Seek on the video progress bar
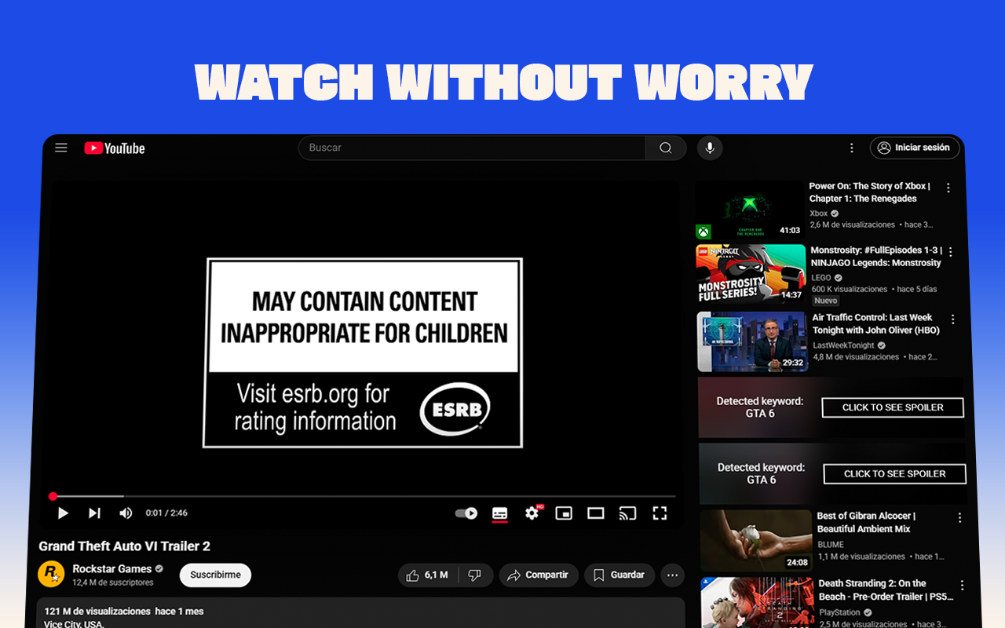 point(364,496)
